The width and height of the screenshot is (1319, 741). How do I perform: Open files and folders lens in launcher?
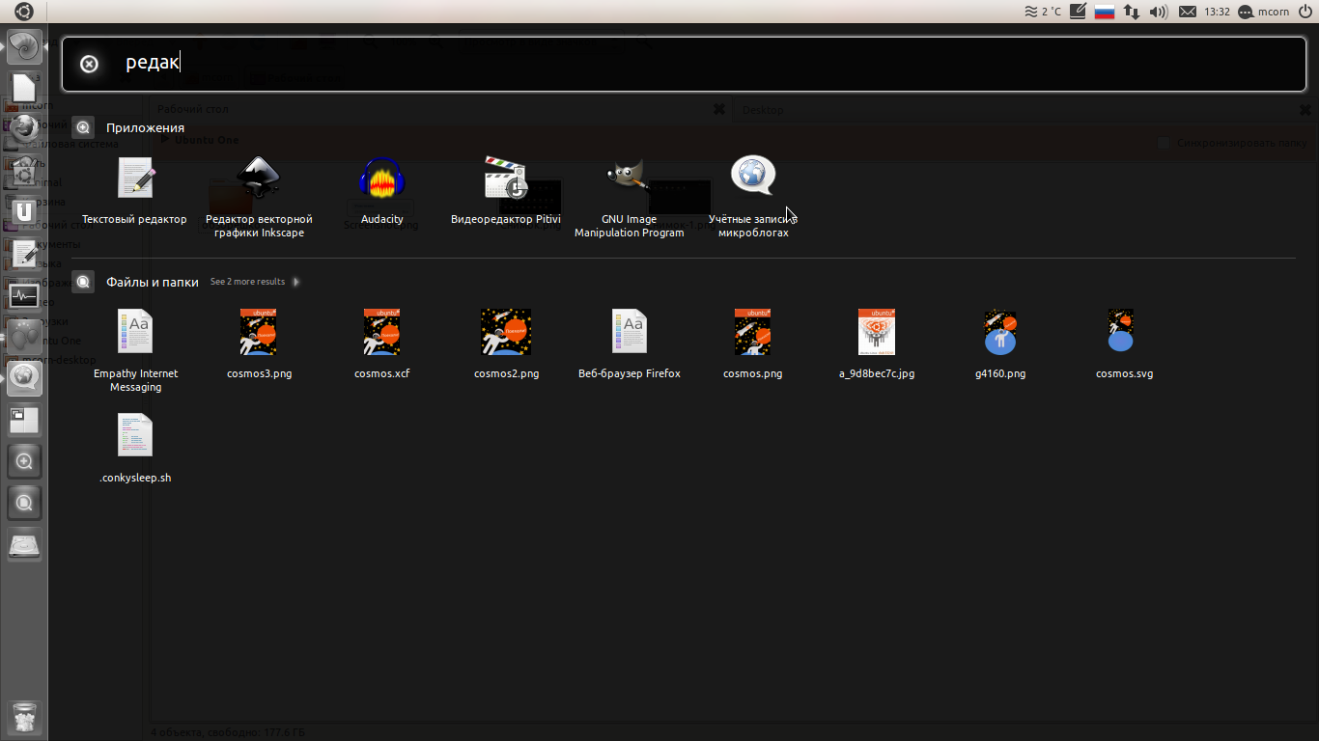[x=24, y=503]
